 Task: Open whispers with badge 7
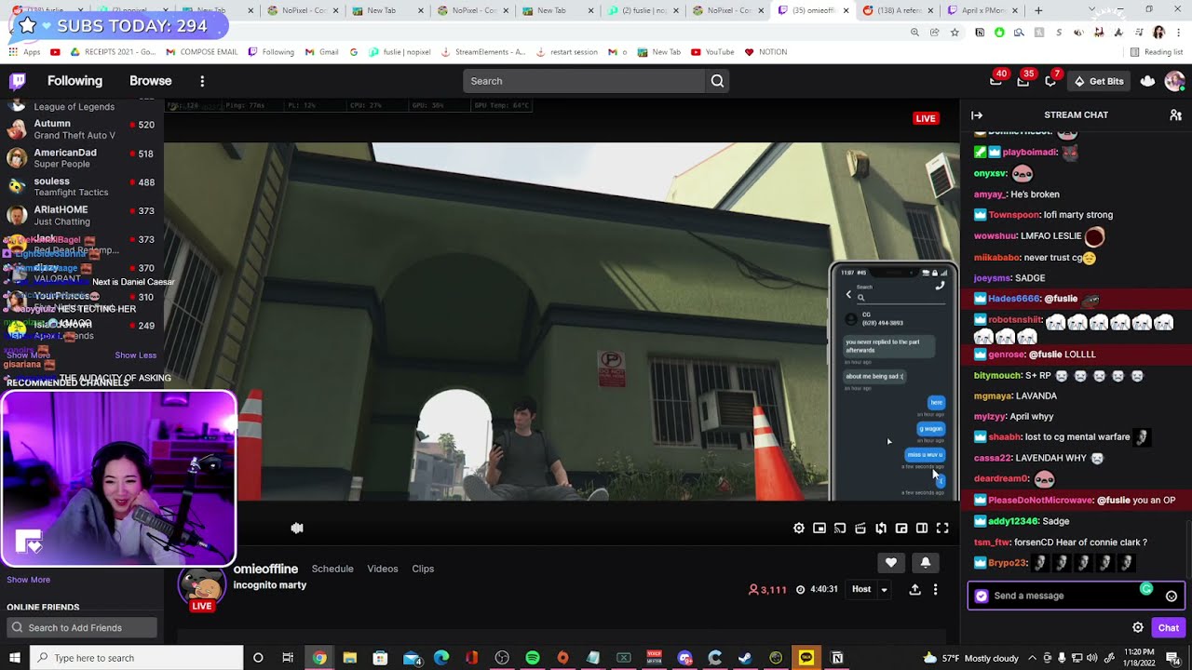tap(1050, 81)
